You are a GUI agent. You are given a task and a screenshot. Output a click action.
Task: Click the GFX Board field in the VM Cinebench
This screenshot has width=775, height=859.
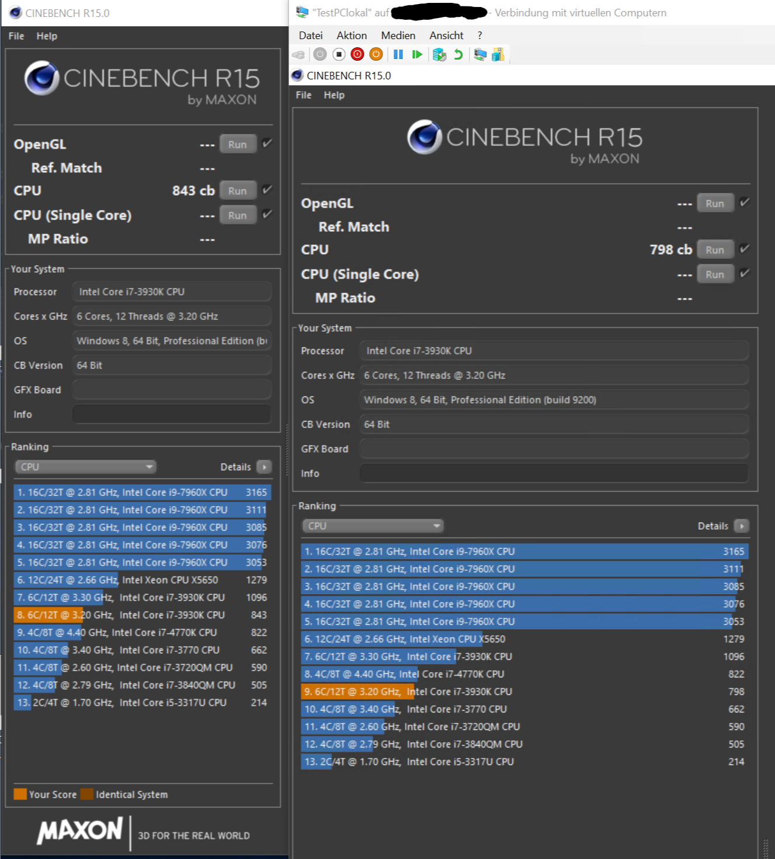554,449
